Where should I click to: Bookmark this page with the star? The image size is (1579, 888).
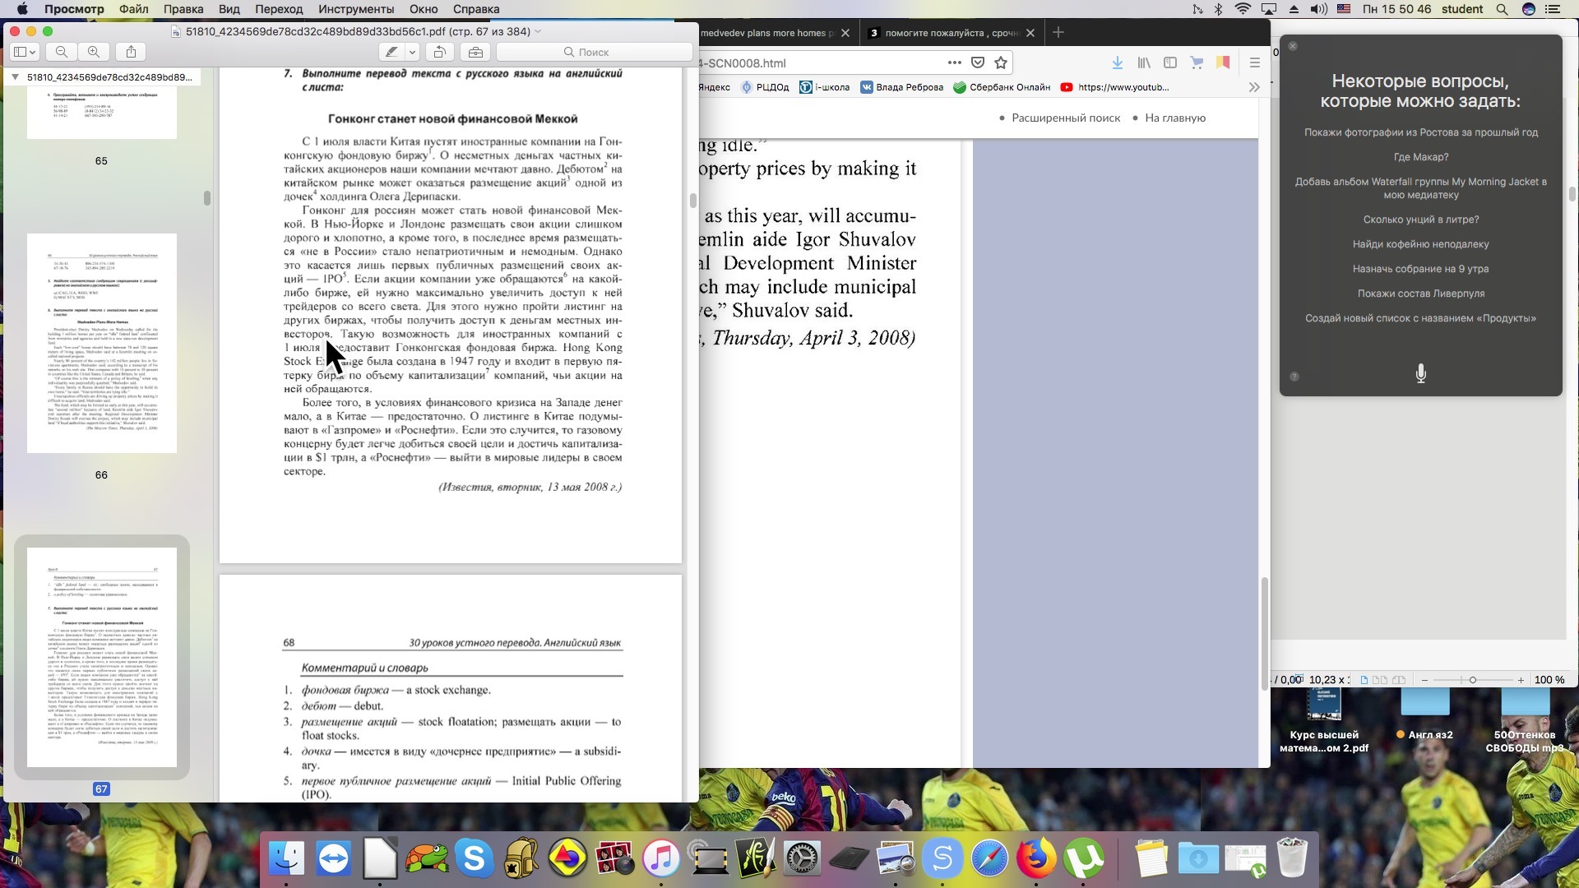[1001, 62]
